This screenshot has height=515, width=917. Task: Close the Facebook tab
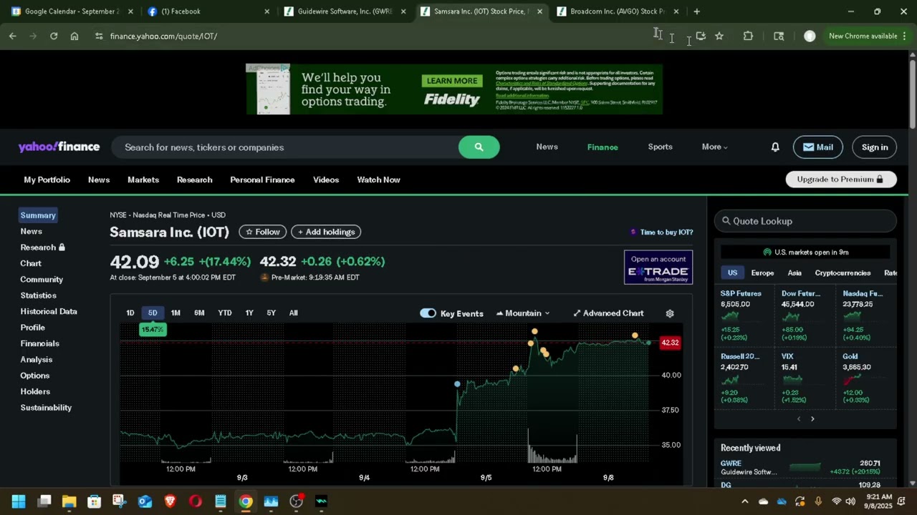[267, 11]
